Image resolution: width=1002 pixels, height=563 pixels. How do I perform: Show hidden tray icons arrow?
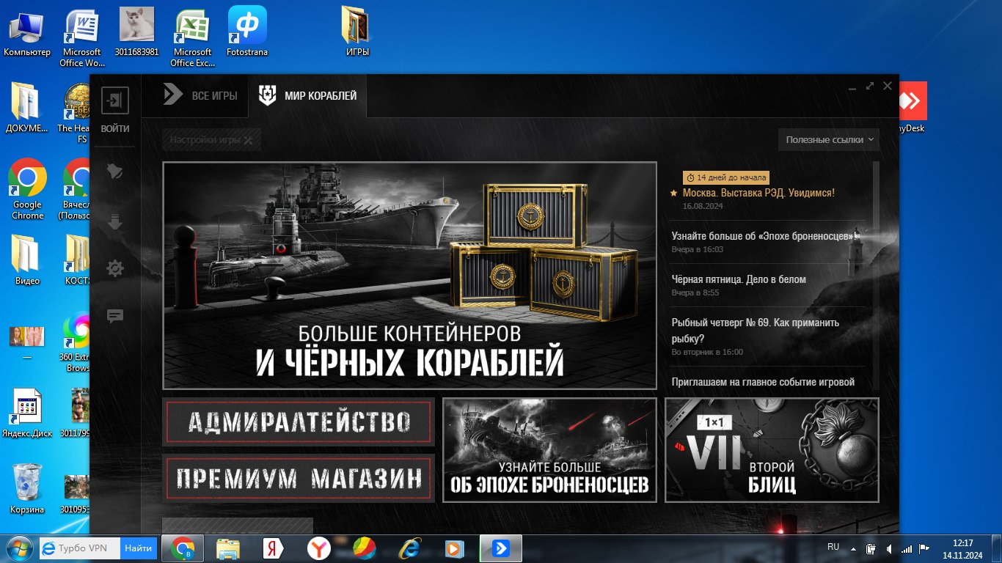853,548
